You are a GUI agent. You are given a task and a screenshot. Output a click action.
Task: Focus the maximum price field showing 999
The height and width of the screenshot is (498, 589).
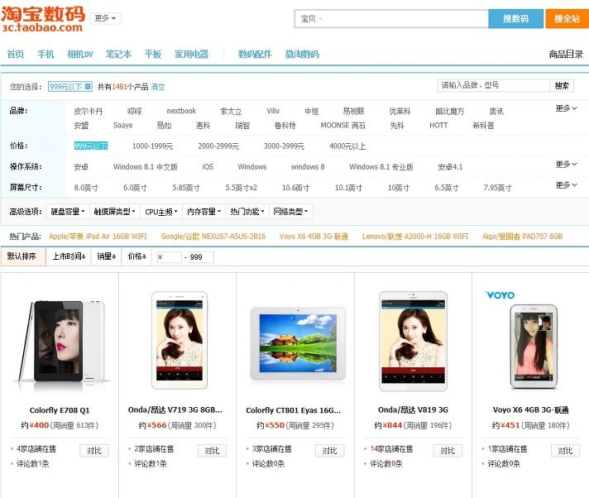click(x=201, y=257)
